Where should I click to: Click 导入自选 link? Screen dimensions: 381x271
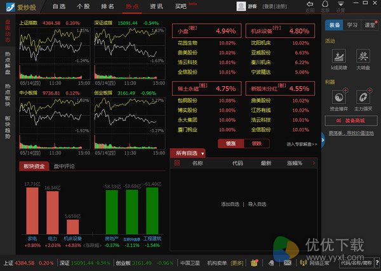point(257,204)
